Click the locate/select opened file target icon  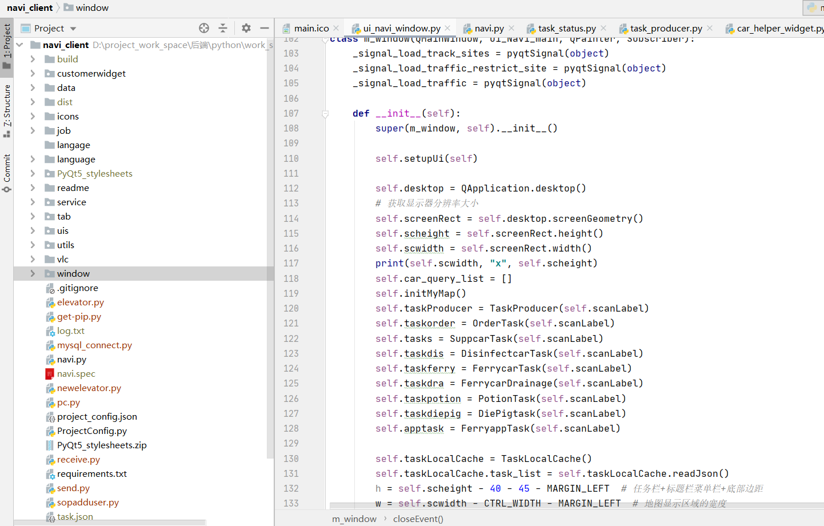204,28
